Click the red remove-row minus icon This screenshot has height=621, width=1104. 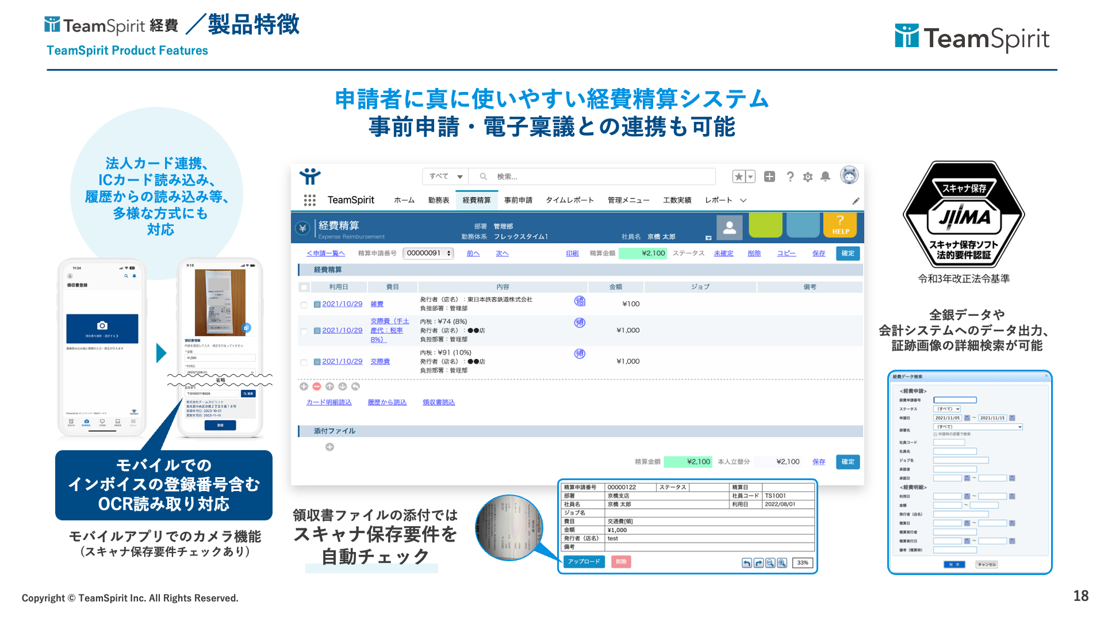[316, 386]
